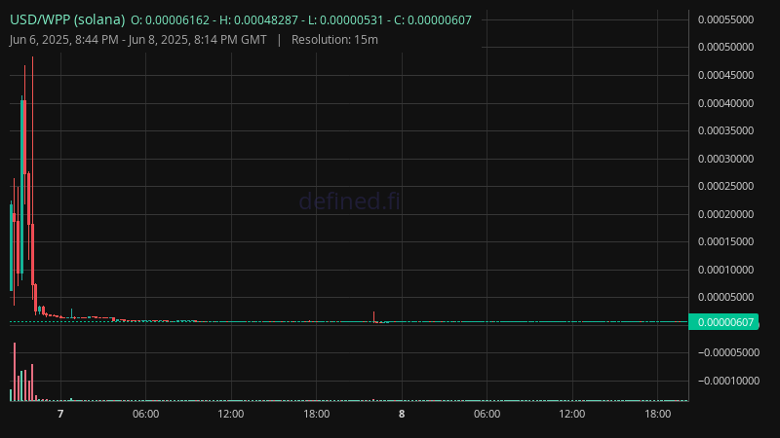Select the first 06:00 time label after day 7
Image resolution: width=780 pixels, height=438 pixels.
pos(145,415)
